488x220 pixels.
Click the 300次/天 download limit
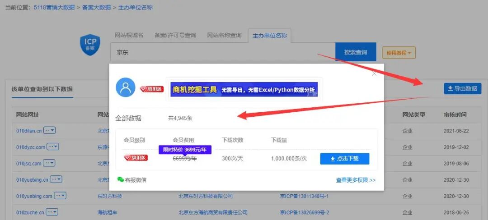pyautogui.click(x=233, y=159)
